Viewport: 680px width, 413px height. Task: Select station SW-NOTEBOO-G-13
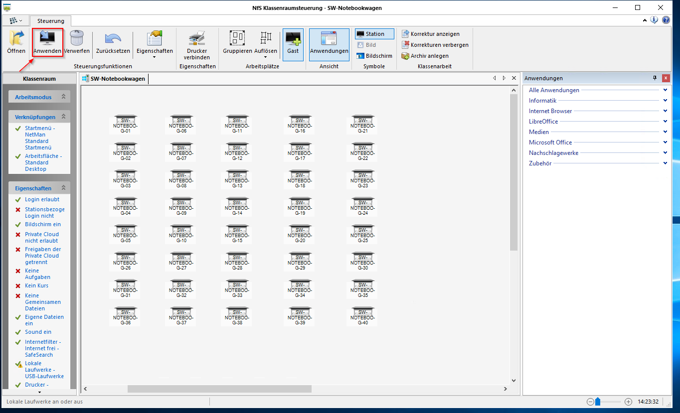(237, 179)
